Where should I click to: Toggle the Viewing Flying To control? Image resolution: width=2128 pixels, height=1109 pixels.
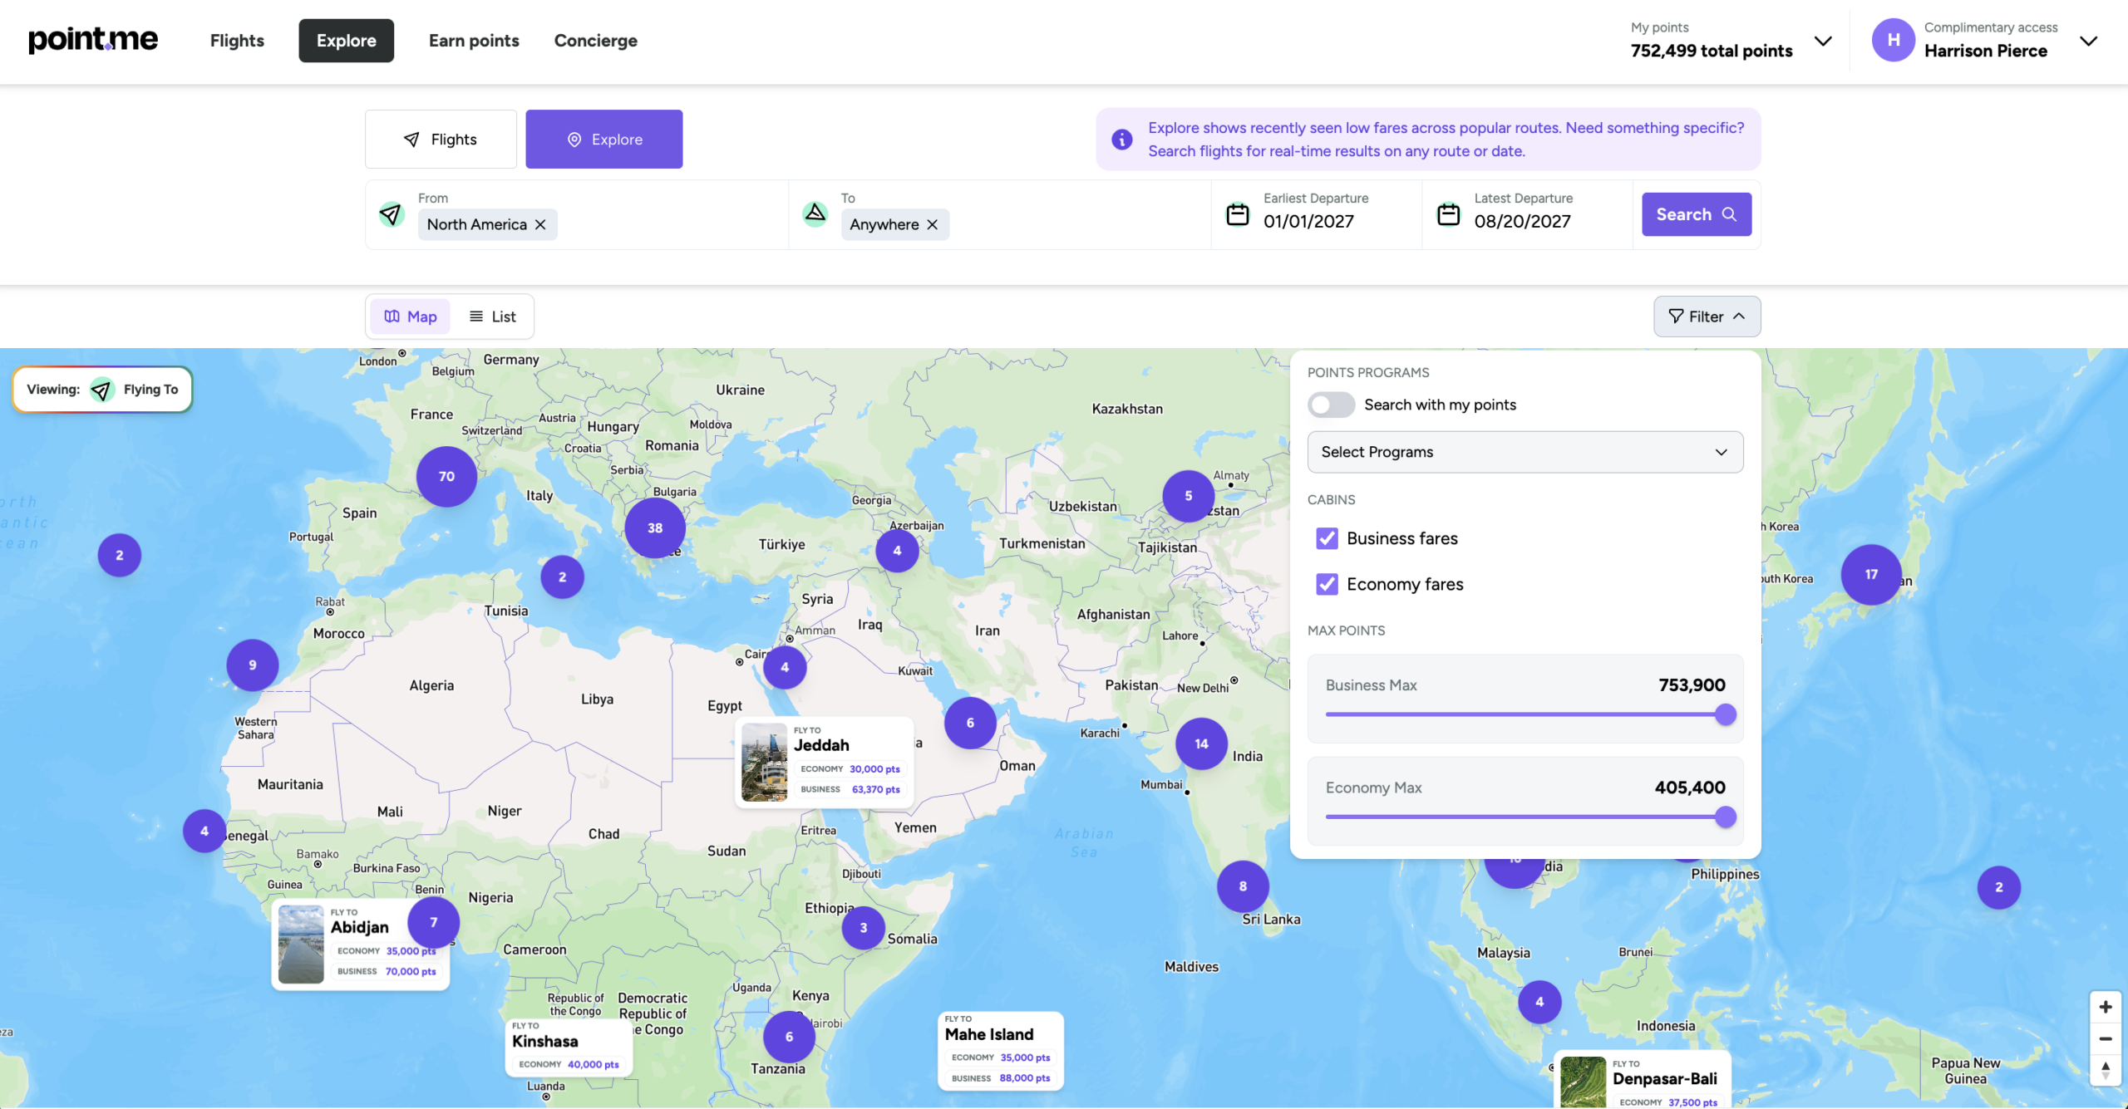click(x=102, y=390)
